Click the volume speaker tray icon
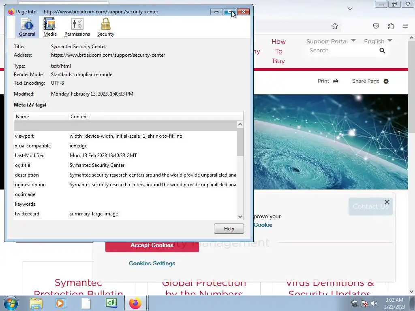This screenshot has width=415, height=311. (374, 303)
